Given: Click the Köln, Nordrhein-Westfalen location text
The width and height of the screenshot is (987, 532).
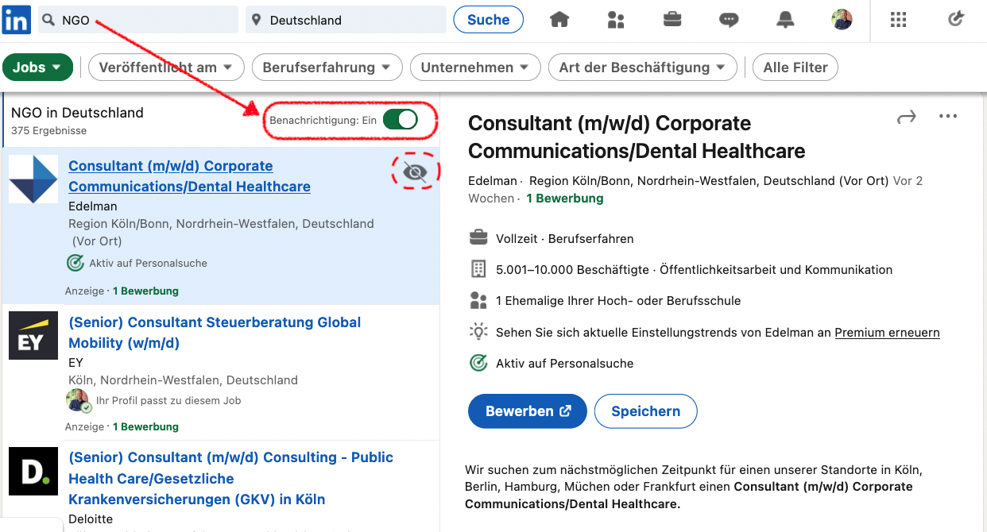Looking at the screenshot, I should (184, 380).
